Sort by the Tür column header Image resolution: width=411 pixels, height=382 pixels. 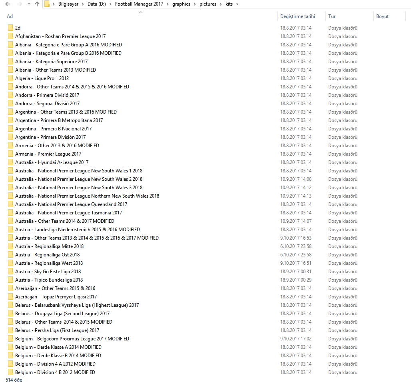tap(332, 16)
